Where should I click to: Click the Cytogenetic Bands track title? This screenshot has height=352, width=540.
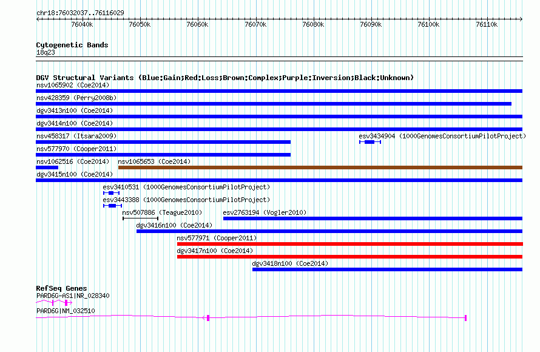tap(72, 45)
